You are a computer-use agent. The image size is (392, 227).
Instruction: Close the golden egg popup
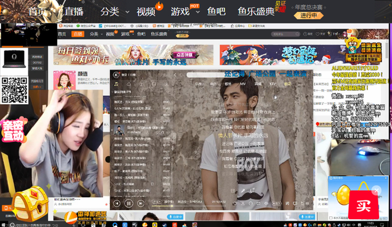[386, 178]
